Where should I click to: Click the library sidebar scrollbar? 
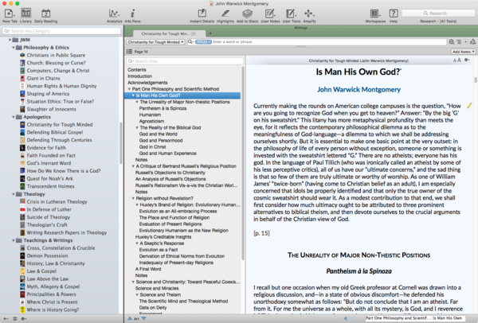click(121, 143)
